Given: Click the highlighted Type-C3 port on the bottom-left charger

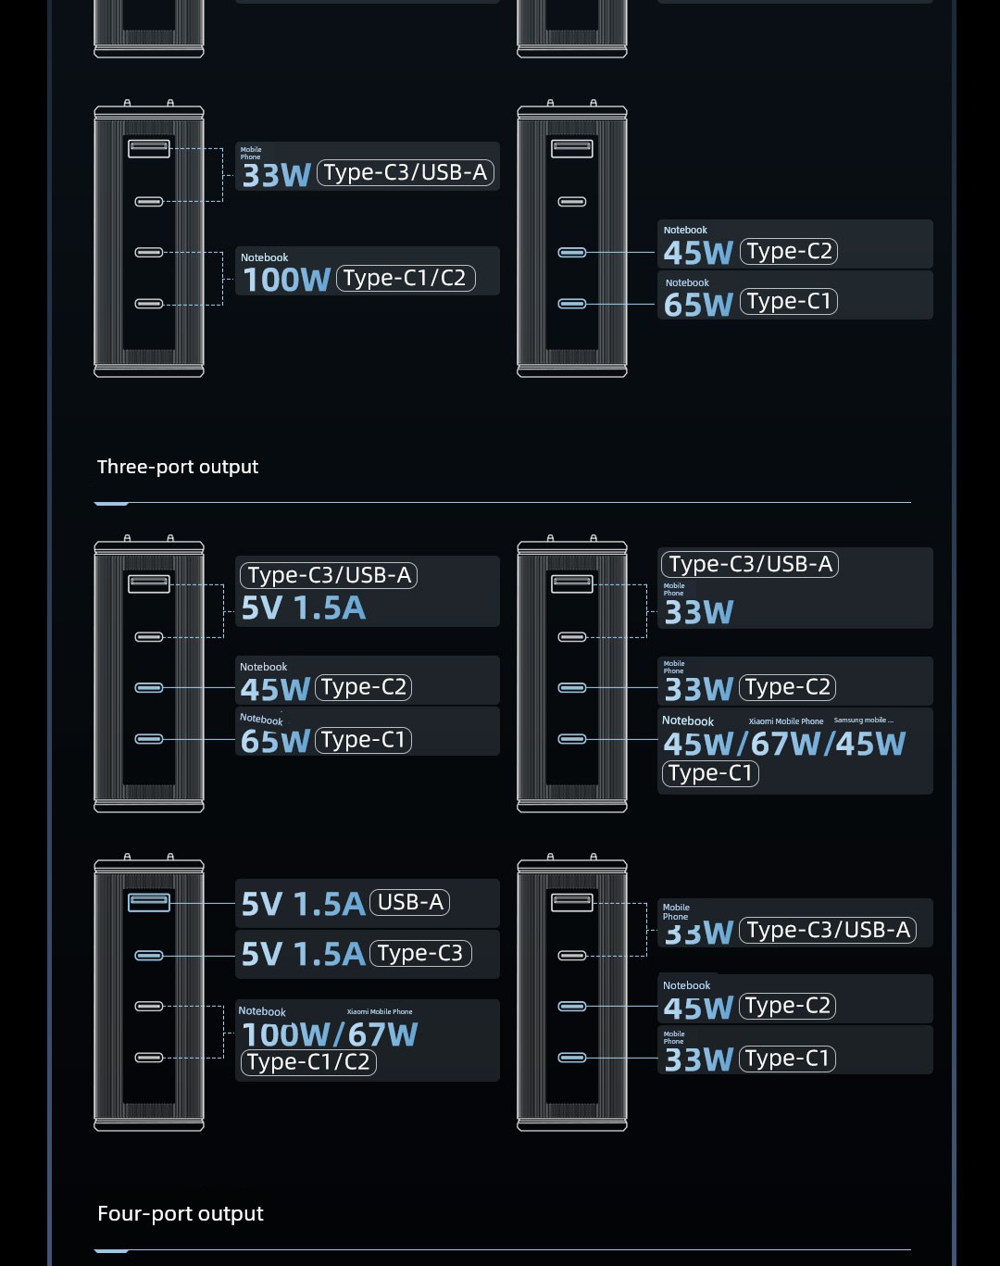Looking at the screenshot, I should pyautogui.click(x=149, y=956).
